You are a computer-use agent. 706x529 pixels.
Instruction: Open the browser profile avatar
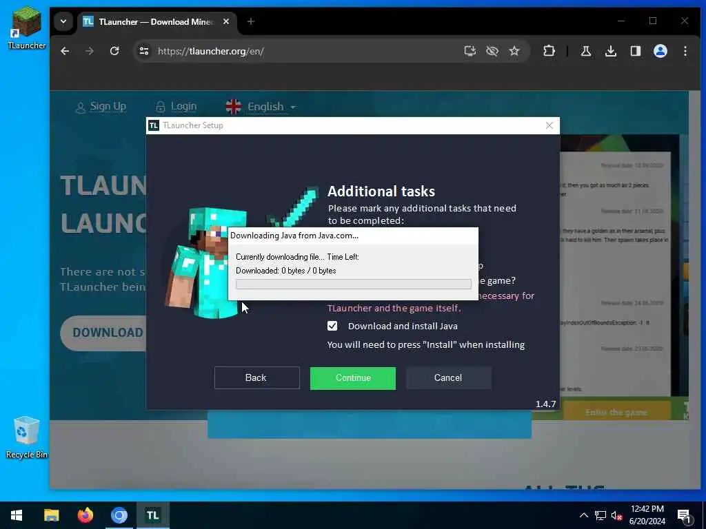[660, 51]
